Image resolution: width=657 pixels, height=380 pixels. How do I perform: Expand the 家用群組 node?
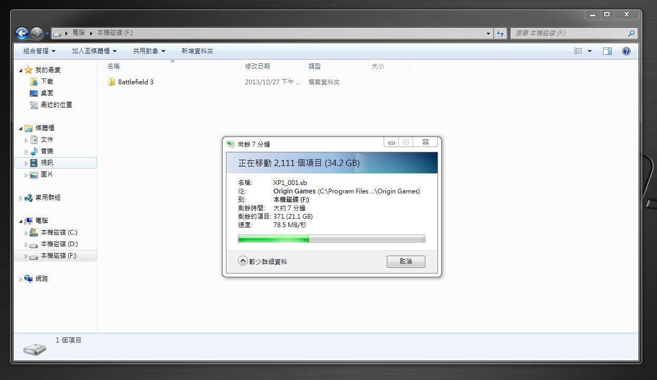(x=21, y=198)
